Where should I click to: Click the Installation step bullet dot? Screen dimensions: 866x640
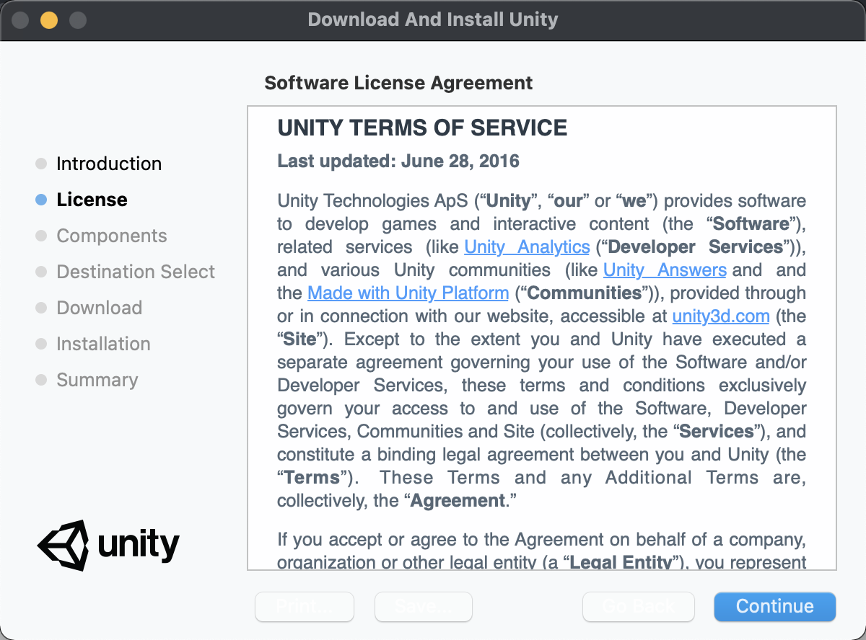[x=41, y=344]
